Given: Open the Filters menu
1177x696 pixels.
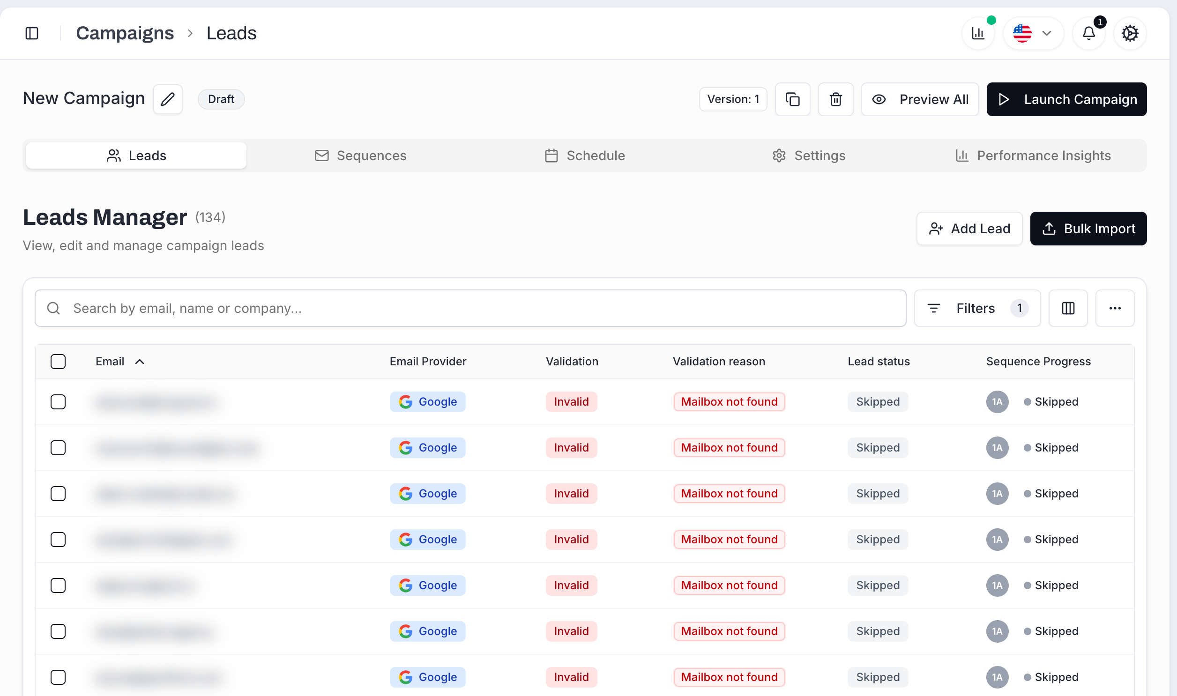Looking at the screenshot, I should tap(977, 308).
